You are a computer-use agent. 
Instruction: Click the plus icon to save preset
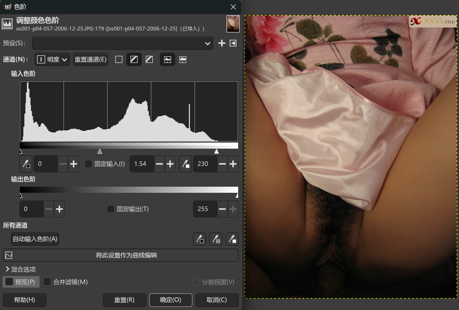pos(222,43)
